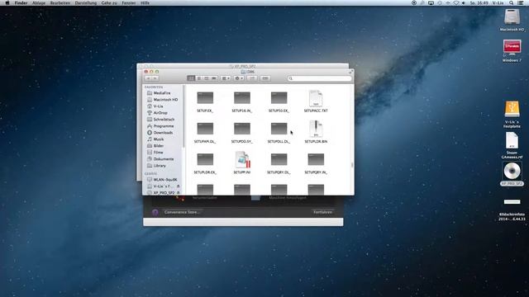Select the Steam GAmes.rtf desktop file
Viewport: 529px width, 297px height.
(512, 141)
